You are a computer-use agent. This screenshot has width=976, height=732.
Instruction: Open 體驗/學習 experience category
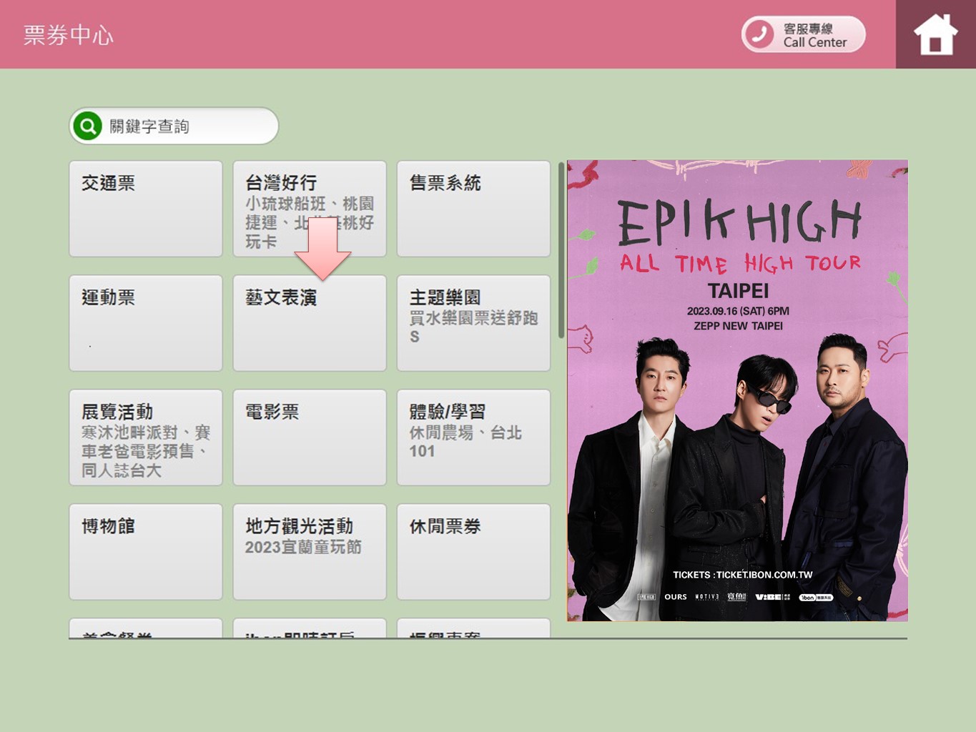point(473,437)
